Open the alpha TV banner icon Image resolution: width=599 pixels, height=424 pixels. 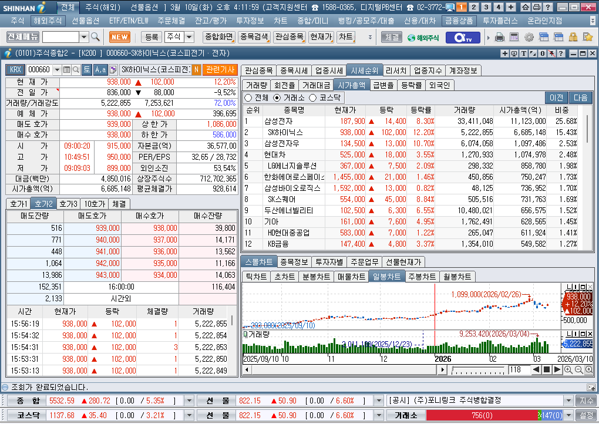(463, 38)
